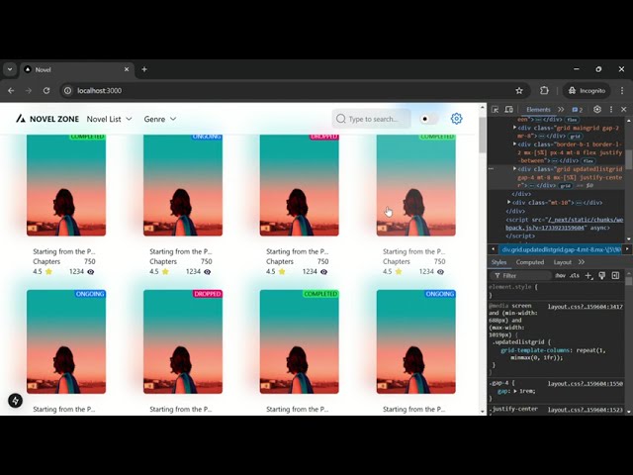Viewport: 633px width, 475px height.
Task: Click the rendering emulations brush icon
Action: tap(602, 275)
